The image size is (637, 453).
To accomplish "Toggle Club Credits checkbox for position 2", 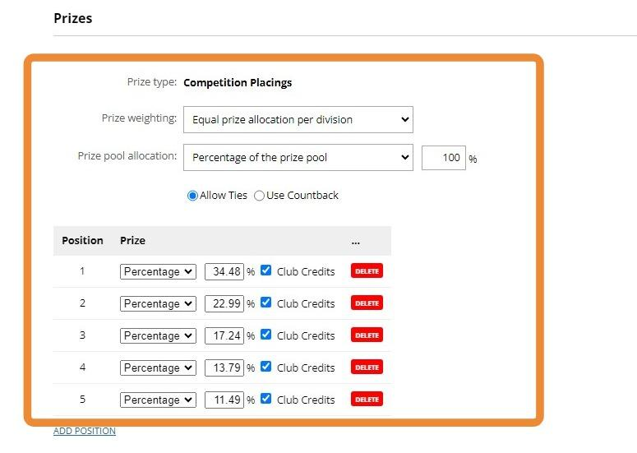I will pos(265,303).
